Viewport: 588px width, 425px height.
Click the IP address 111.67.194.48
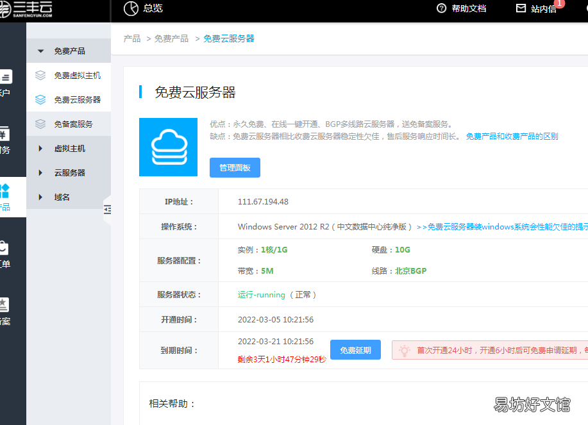pos(263,202)
